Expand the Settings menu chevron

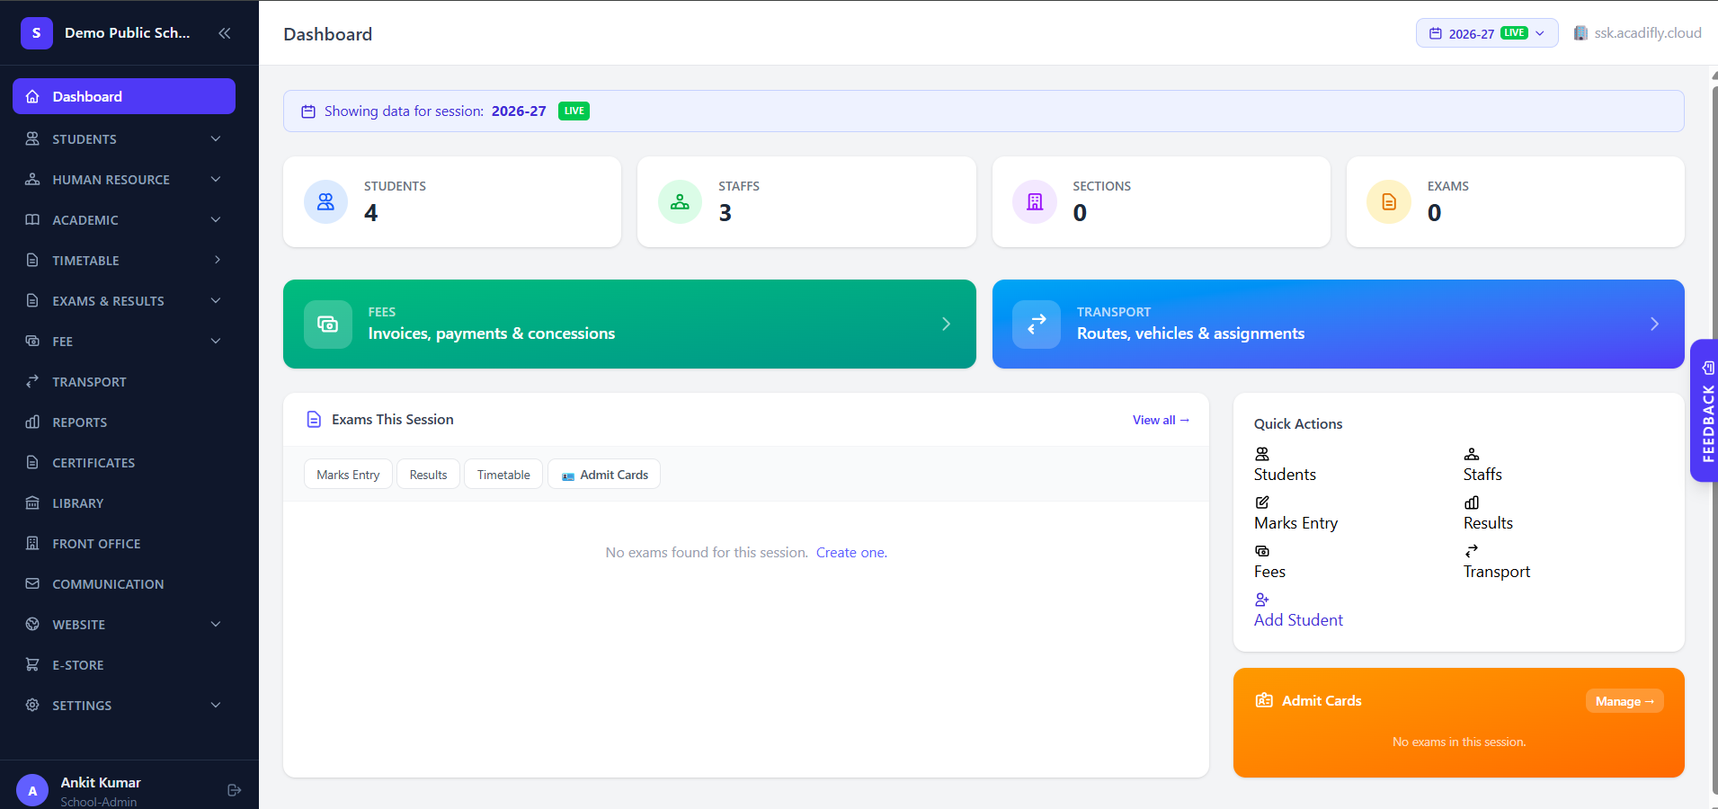pos(216,705)
